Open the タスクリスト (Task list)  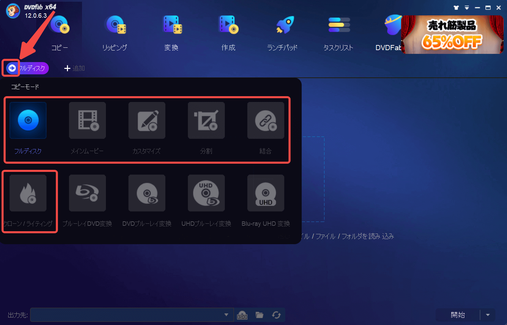pos(338,33)
